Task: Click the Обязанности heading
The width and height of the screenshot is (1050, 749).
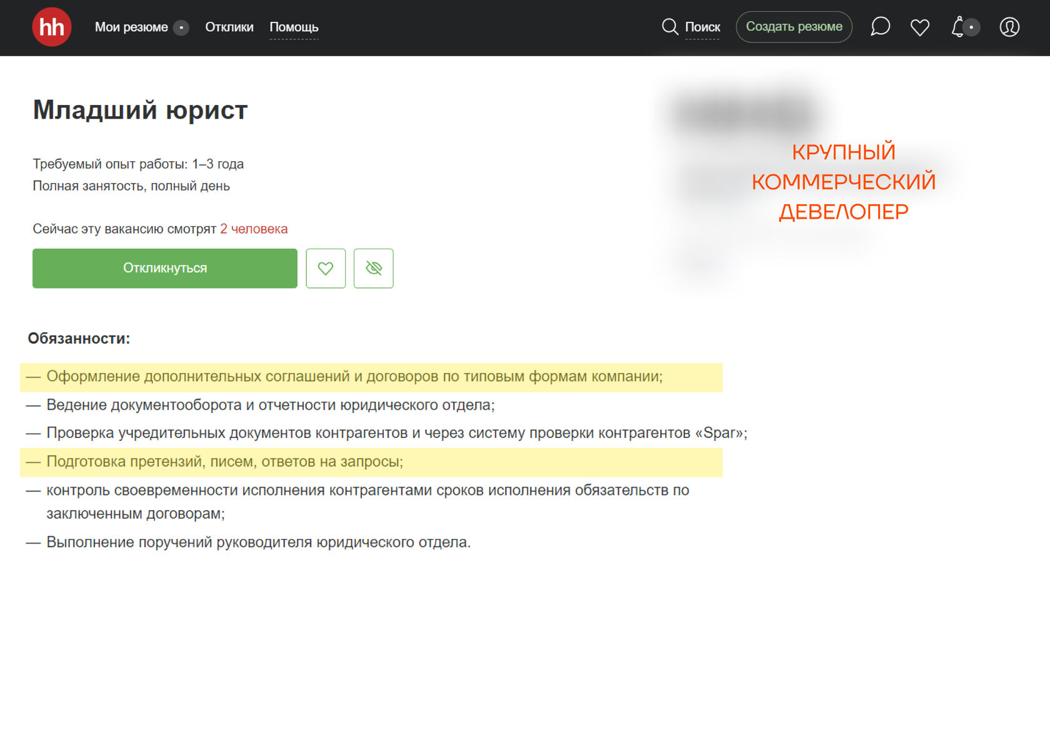Action: click(79, 339)
